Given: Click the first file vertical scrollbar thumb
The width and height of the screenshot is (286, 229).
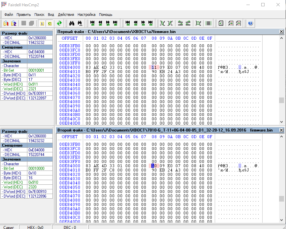Looking at the screenshot, I should pyautogui.click(x=281, y=100).
